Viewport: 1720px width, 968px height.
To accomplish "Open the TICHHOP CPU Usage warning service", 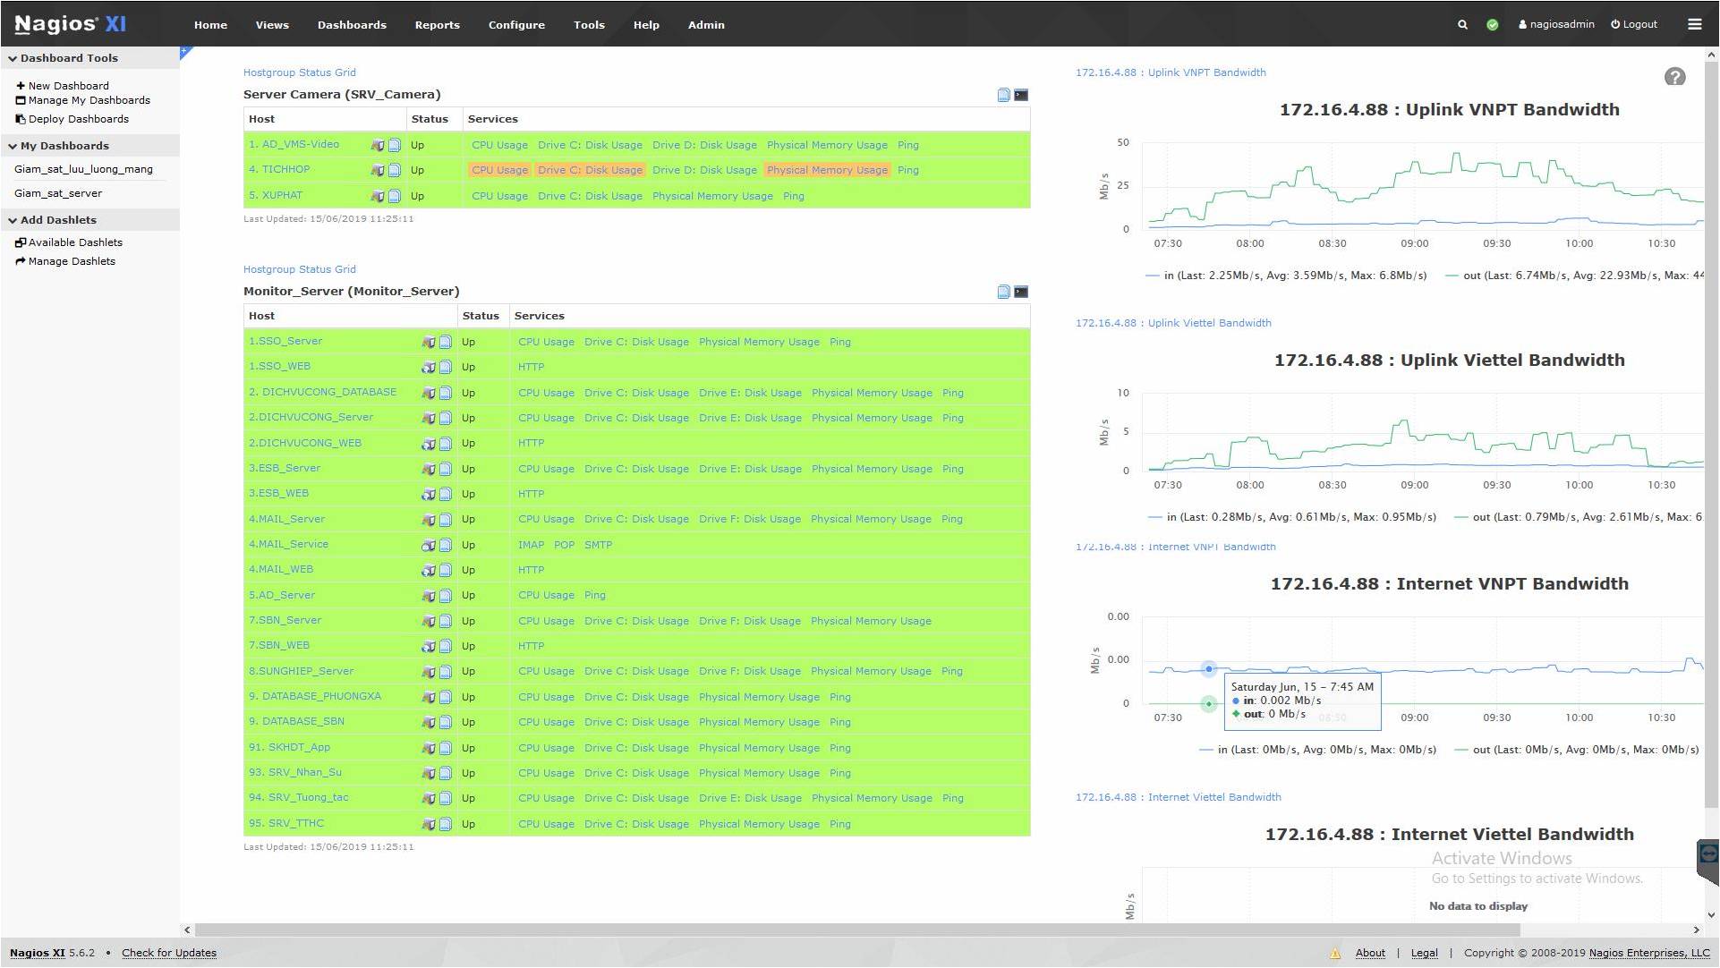I will 499,170.
